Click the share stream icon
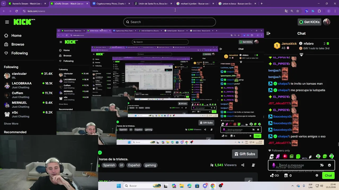Image resolution: width=339 pixels, height=190 pixels. [x=243, y=165]
